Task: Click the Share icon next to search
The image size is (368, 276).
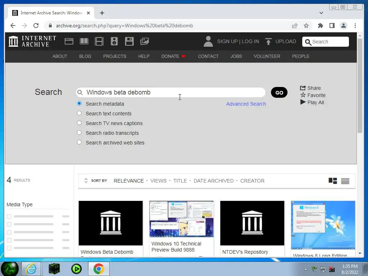Action: click(303, 88)
